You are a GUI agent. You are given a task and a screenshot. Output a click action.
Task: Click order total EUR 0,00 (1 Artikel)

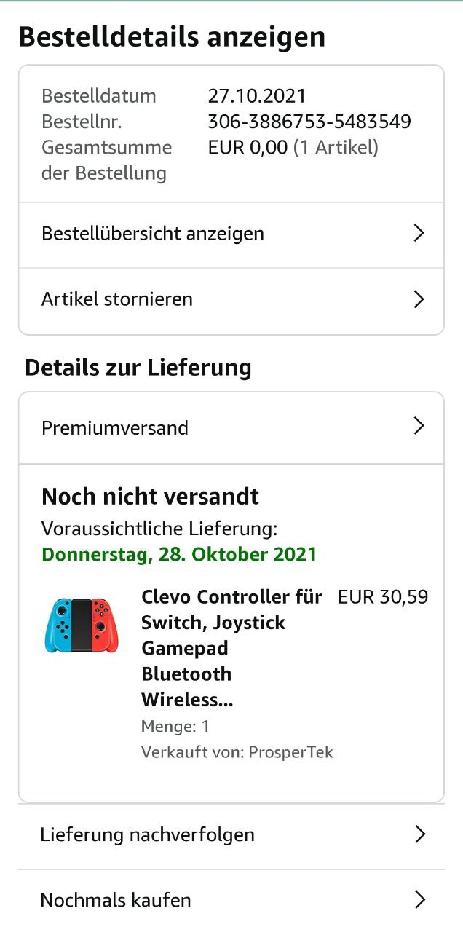(293, 148)
